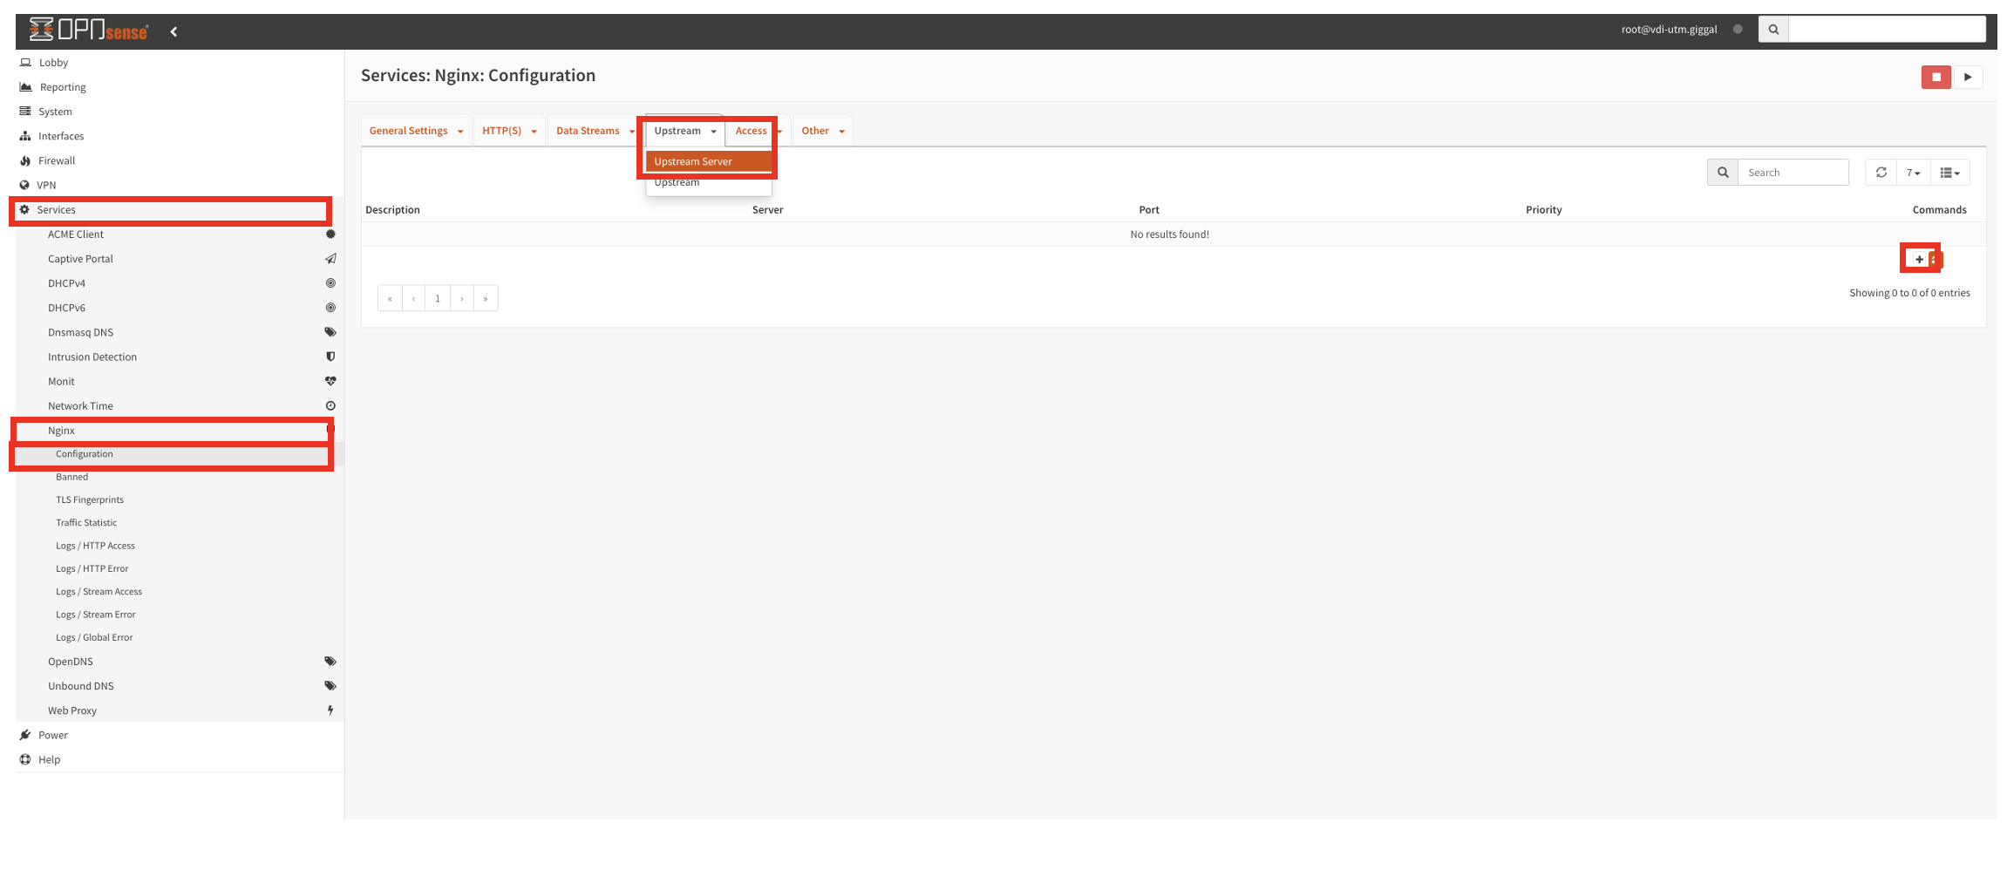Open the General Settings tab dropdown
This screenshot has width=2007, height=870.
pyautogui.click(x=416, y=131)
